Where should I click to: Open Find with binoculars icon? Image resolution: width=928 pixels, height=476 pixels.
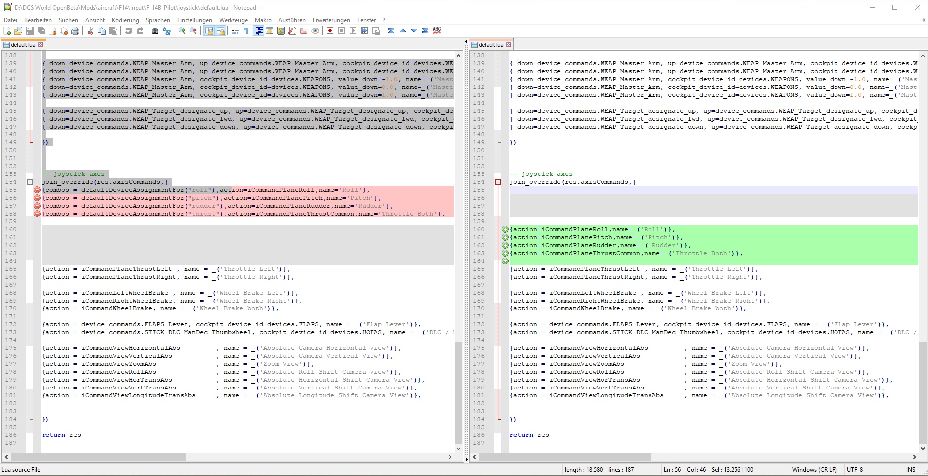[x=155, y=31]
